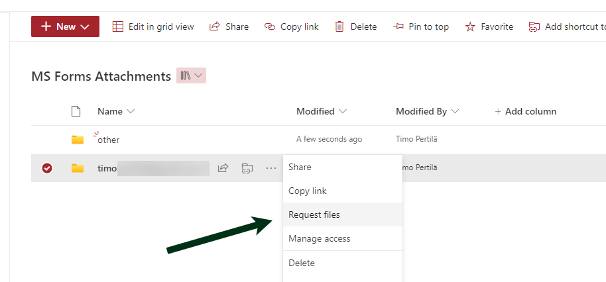Open the folder named other
The image size is (606, 282).
[109, 140]
